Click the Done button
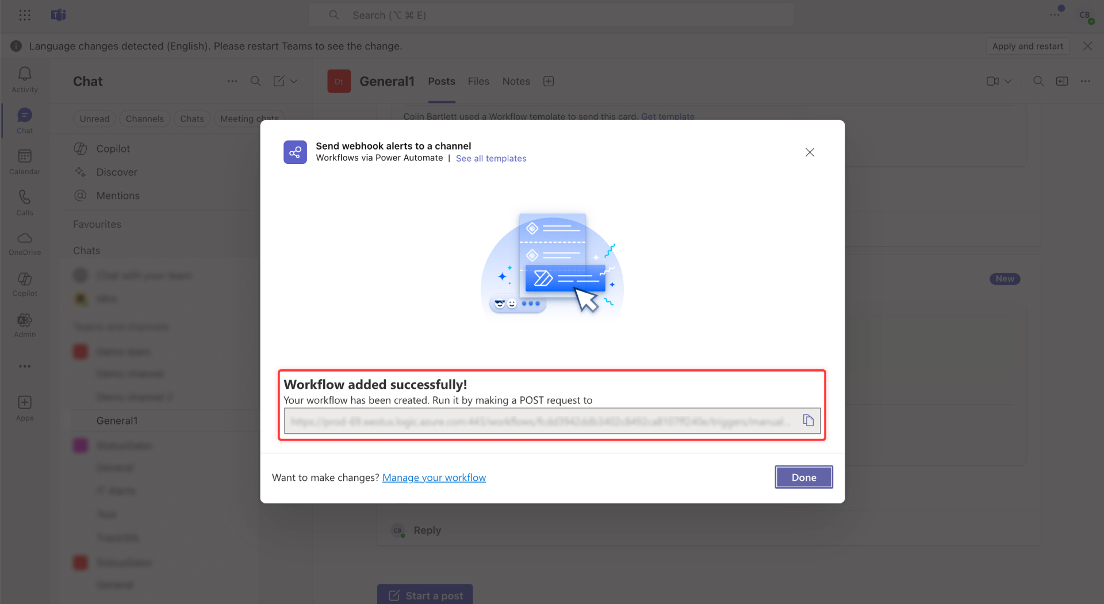The width and height of the screenshot is (1104, 604). coord(803,477)
